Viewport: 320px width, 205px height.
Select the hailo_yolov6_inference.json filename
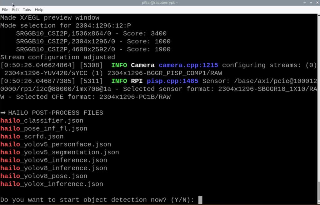click(53, 160)
